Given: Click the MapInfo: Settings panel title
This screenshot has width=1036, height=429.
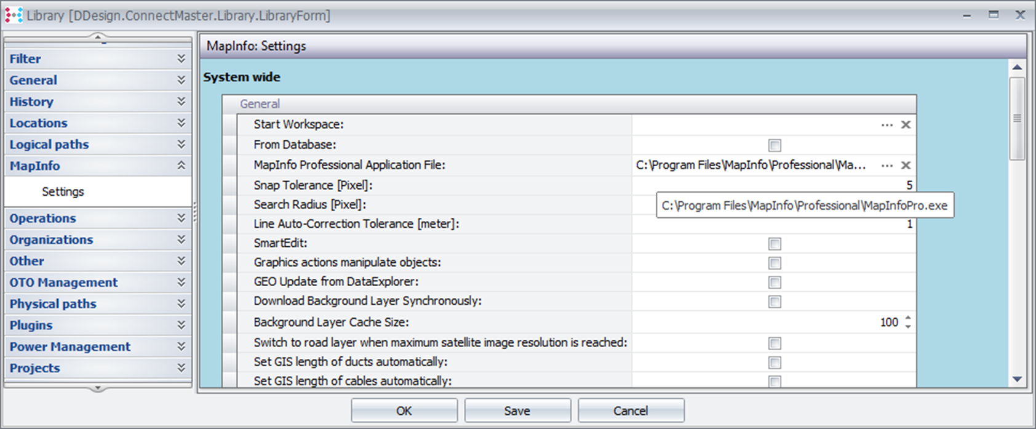Looking at the screenshot, I should (257, 46).
